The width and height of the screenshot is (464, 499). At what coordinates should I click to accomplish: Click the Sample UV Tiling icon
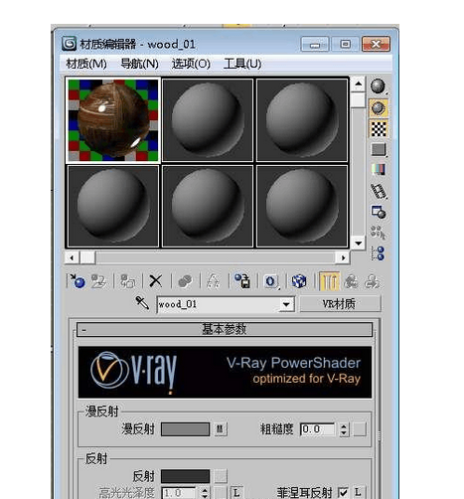tap(379, 149)
